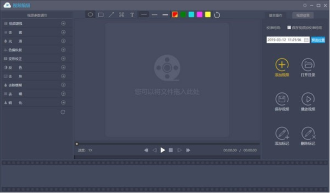Pick the yellow color swatch
The height and width of the screenshot is (193, 331).
tap(208, 15)
